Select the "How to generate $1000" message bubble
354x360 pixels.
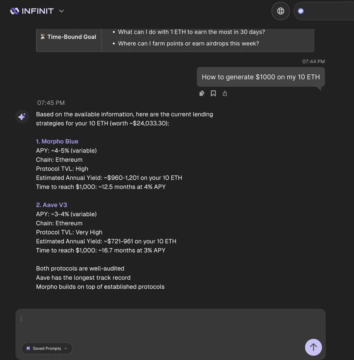click(x=261, y=77)
